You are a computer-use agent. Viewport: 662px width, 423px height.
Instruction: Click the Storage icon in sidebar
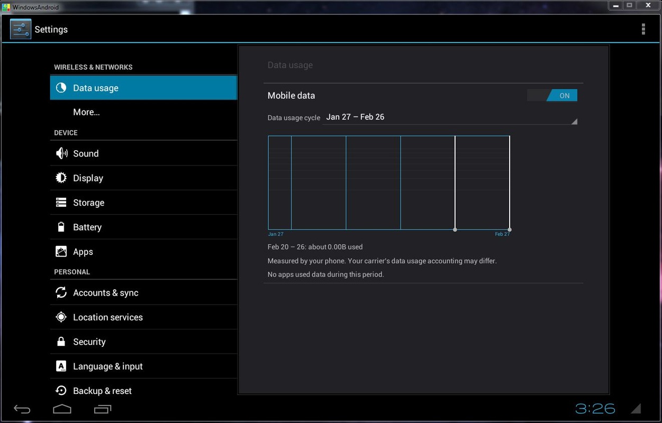point(61,203)
